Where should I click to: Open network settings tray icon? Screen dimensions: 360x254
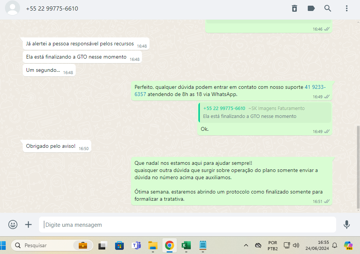[287, 245]
